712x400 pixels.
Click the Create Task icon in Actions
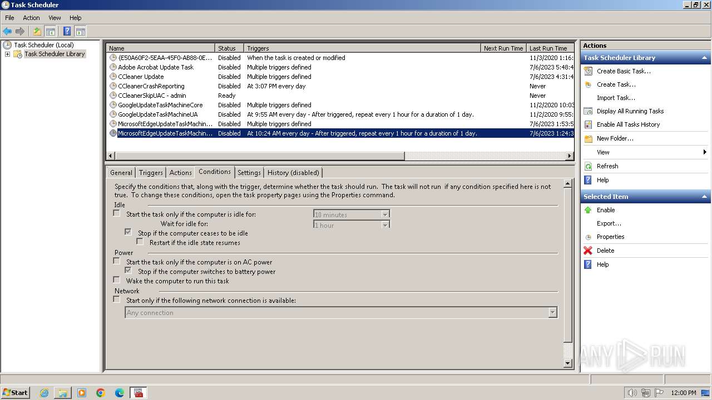pos(588,84)
